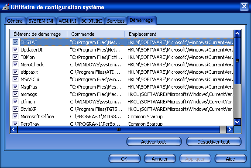Click the vertical scrollbar up arrow
Viewport: 251px width, 168px height.
237,34
